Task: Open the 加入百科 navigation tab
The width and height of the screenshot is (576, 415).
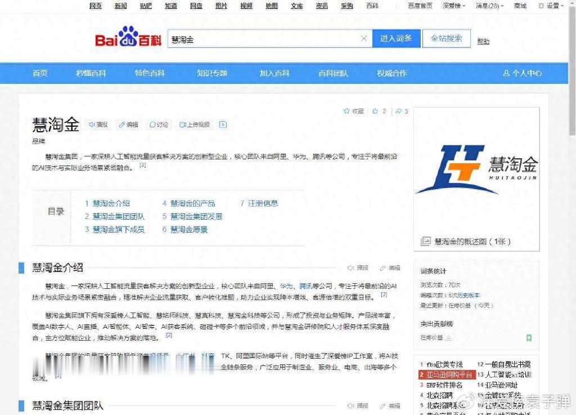Action: (x=274, y=73)
